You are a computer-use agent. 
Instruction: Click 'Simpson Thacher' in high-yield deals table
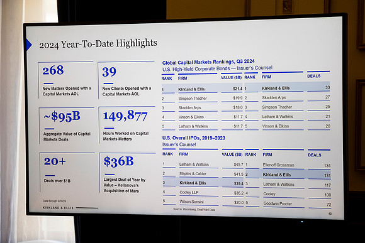pos(277,107)
